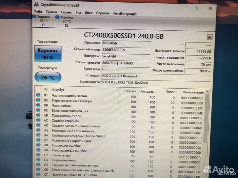Click status circle for attribute C7

tap(38, 174)
